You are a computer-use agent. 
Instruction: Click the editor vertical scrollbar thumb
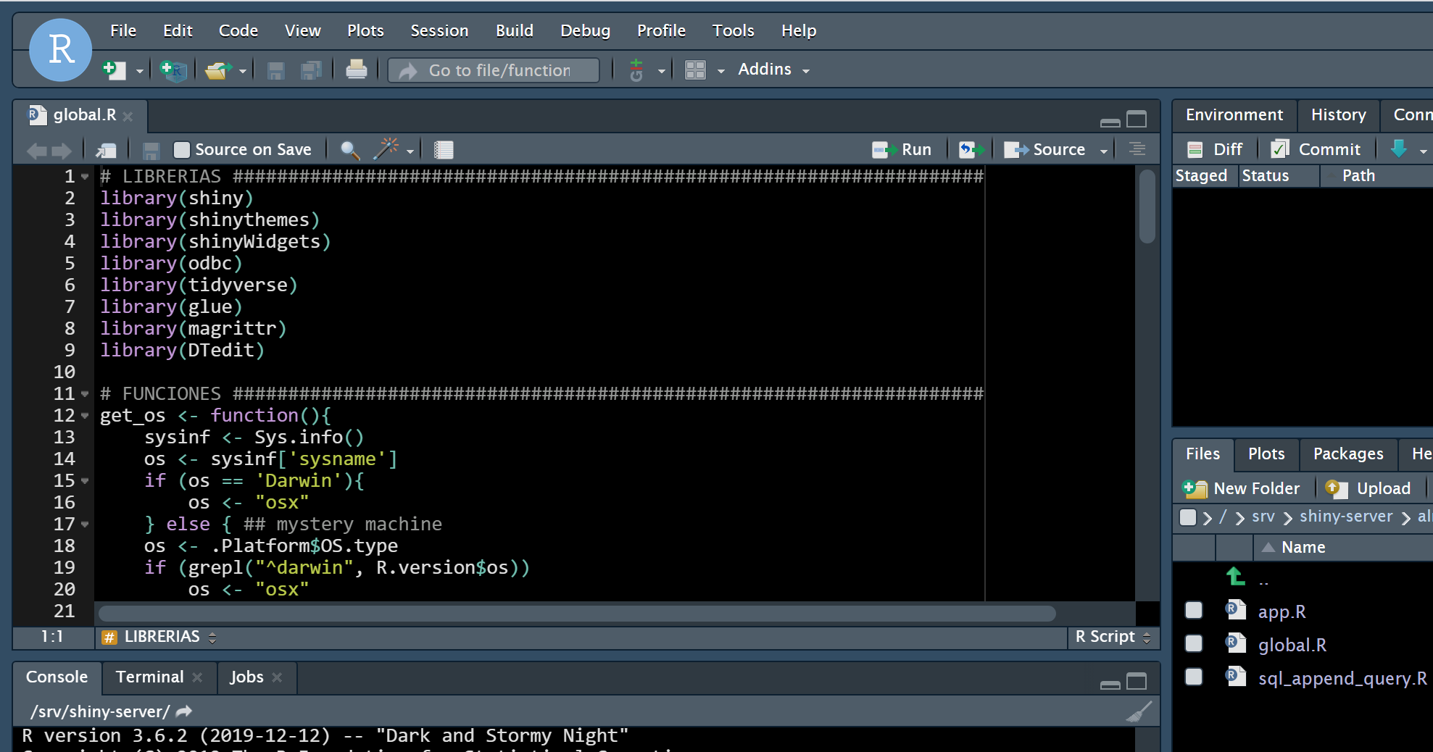(1147, 206)
